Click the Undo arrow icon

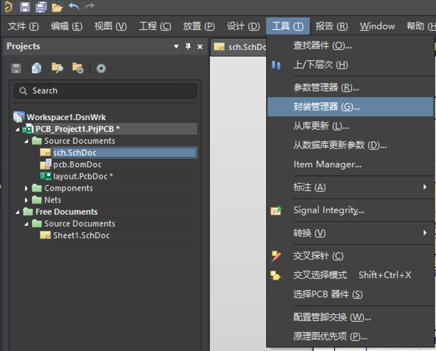[x=74, y=6]
